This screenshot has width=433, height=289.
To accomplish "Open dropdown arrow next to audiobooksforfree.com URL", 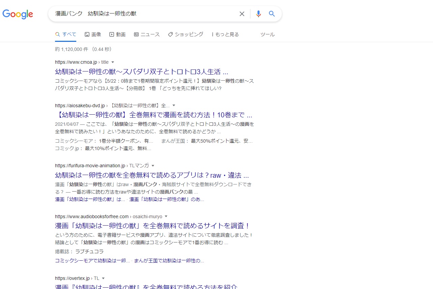I will click(166, 216).
